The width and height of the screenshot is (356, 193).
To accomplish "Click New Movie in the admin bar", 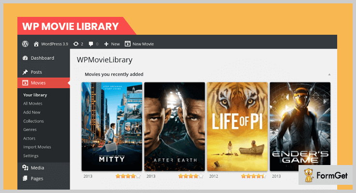I will coord(143,44).
